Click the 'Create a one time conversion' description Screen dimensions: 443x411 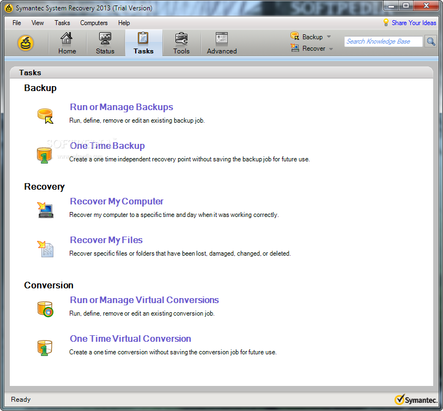tap(173, 352)
